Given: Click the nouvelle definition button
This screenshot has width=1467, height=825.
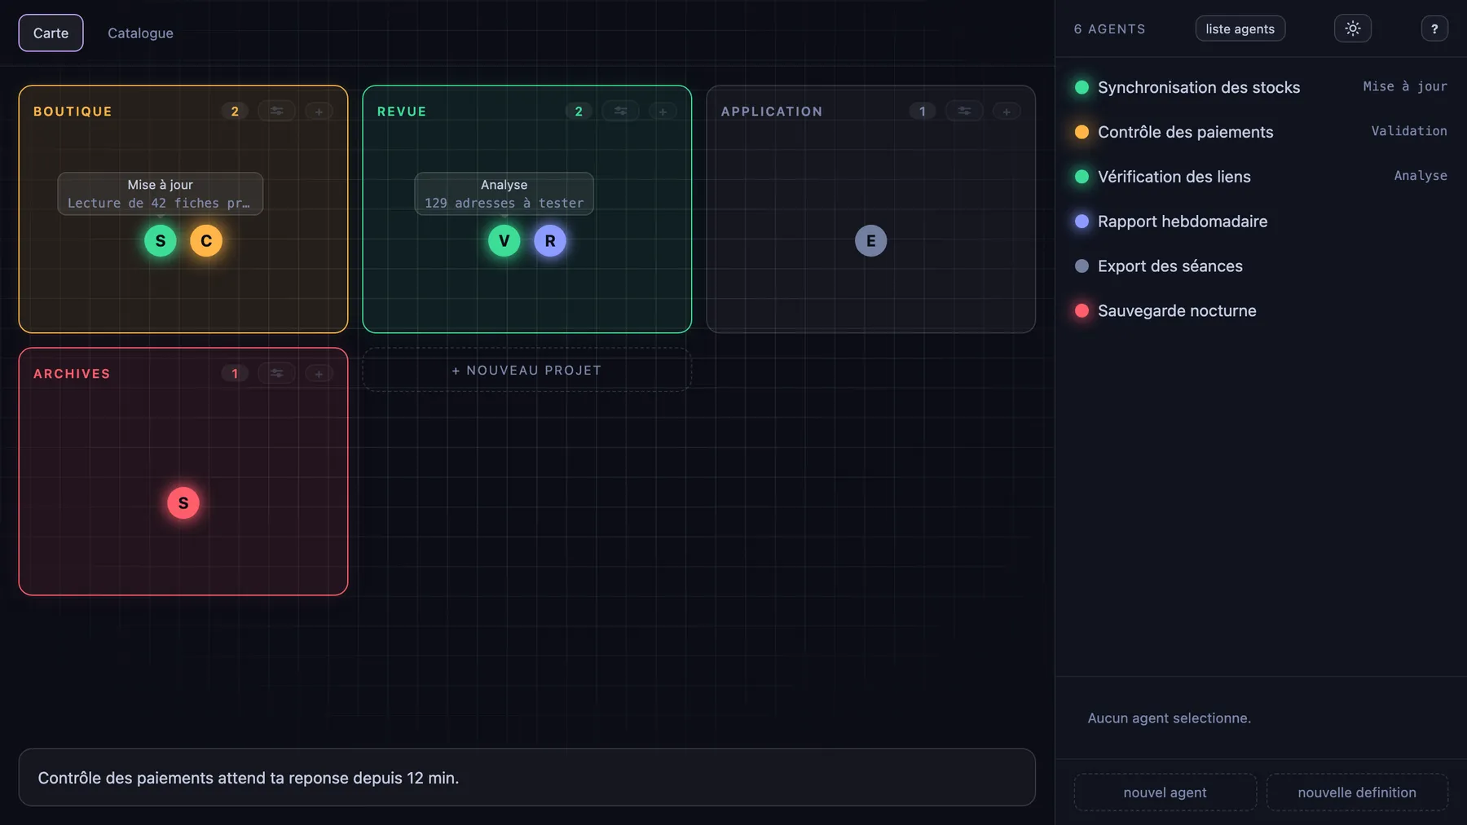Looking at the screenshot, I should click(x=1357, y=792).
